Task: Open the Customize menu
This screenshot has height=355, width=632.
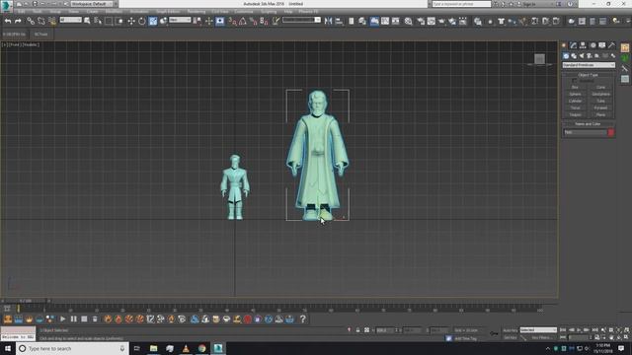Action: 244,12
